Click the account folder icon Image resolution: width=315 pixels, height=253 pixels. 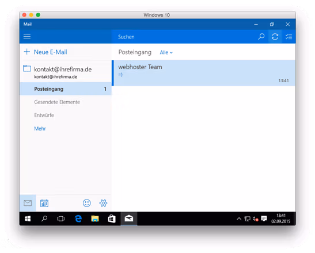click(x=27, y=68)
